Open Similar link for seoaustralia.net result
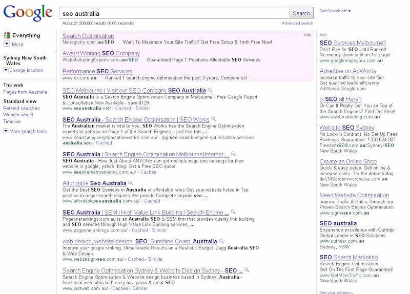The height and width of the screenshot is (294, 410). 143,108
